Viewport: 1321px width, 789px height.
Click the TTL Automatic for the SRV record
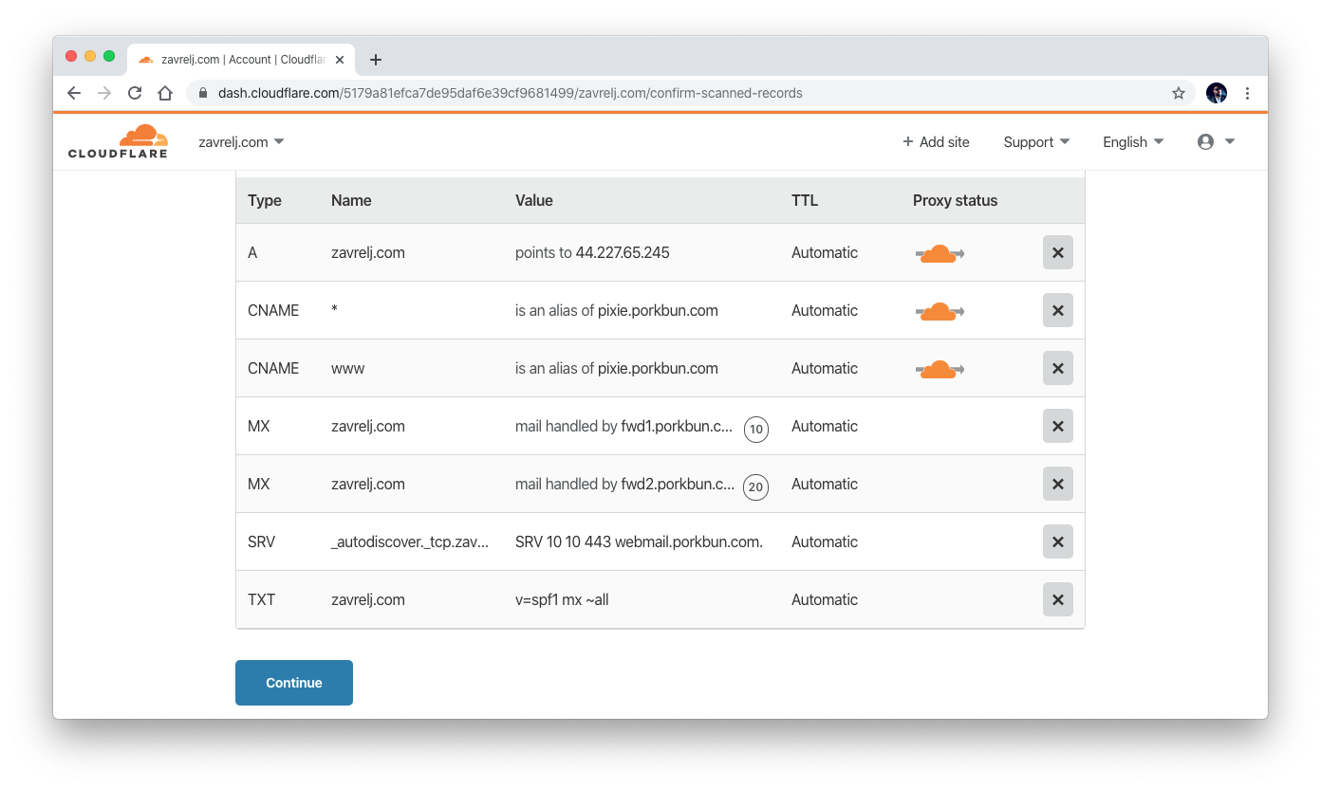coord(825,541)
